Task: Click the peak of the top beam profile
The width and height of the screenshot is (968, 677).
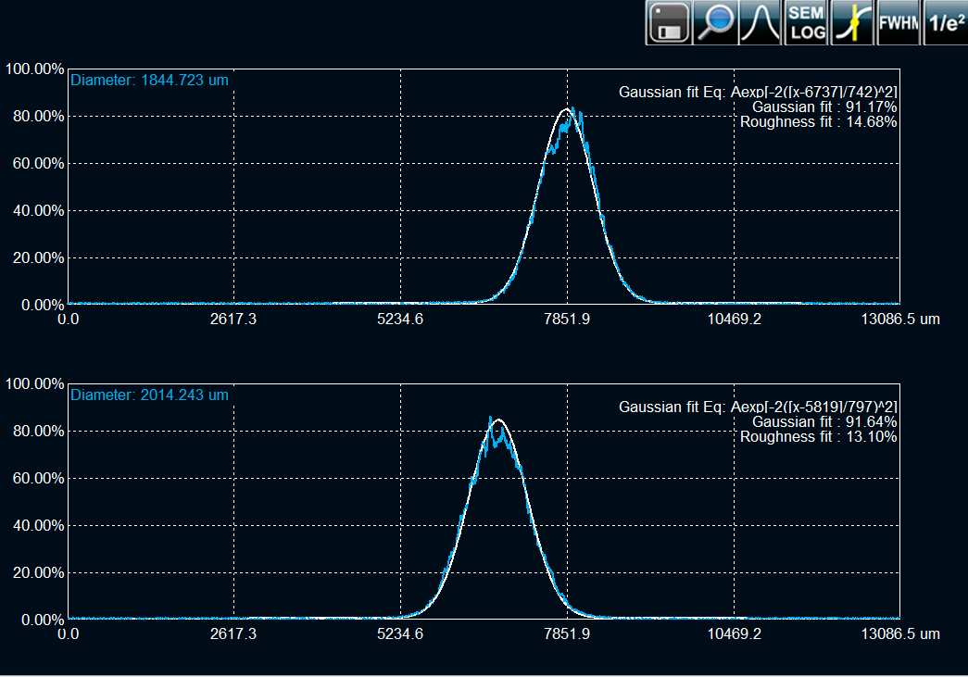Action: (x=569, y=110)
